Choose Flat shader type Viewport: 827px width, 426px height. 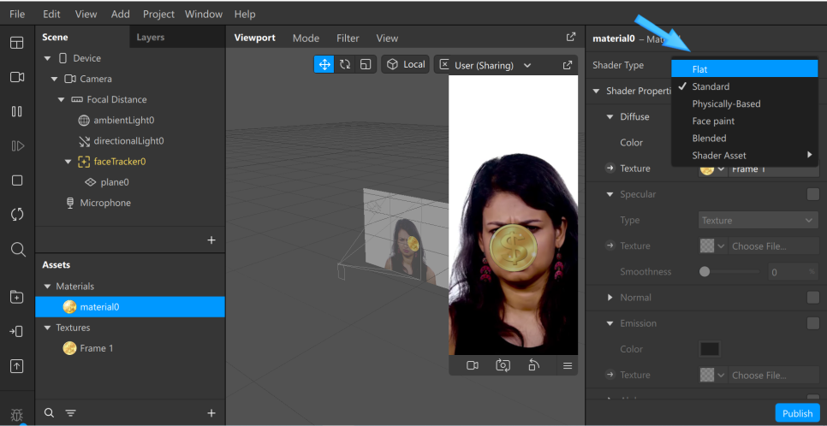pos(745,69)
